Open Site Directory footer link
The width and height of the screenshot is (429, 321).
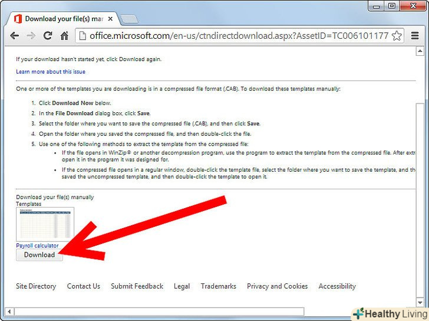36,286
